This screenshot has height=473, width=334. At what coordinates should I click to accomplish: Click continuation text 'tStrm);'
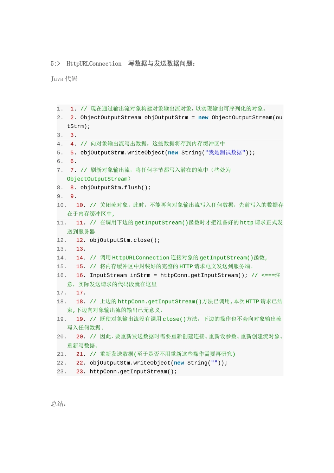tap(79, 126)
